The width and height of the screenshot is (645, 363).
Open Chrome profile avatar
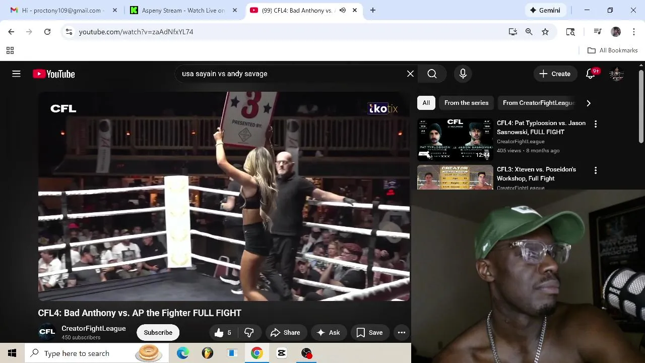pos(616,32)
